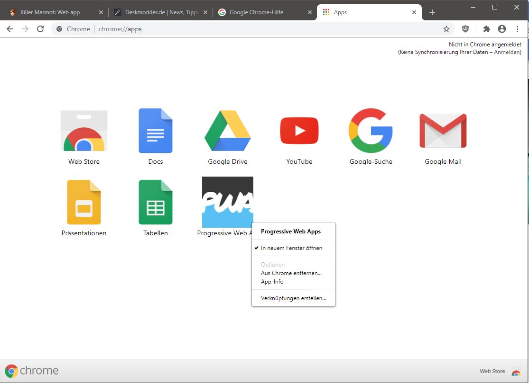Minimize the Chrome window
Viewport: 529px width, 383px height.
pyautogui.click(x=473, y=7)
